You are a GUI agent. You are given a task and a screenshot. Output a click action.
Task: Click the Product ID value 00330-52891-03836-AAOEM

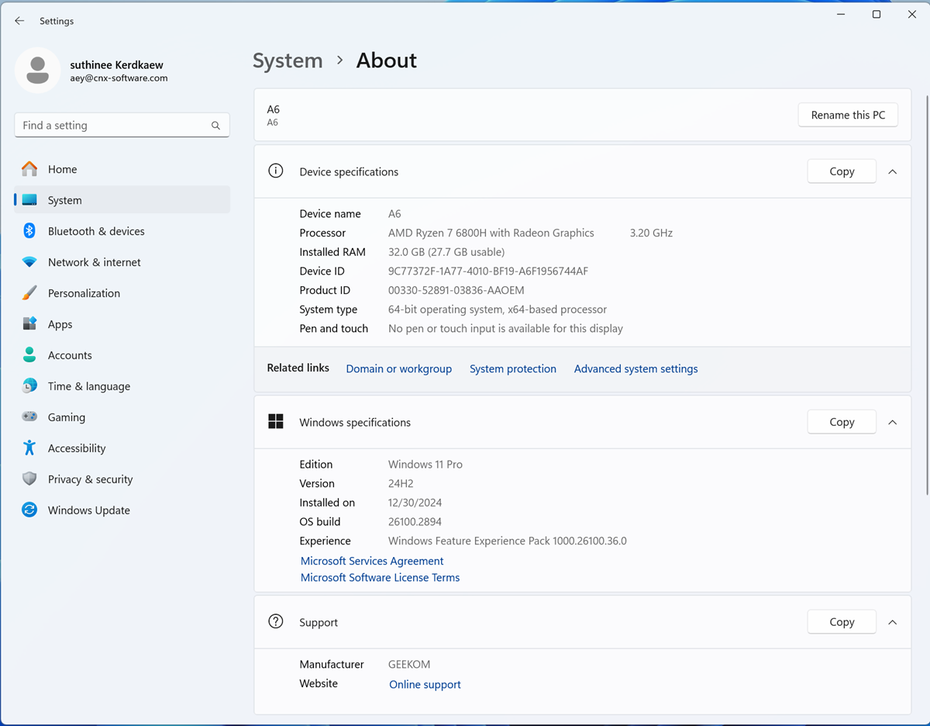[x=456, y=290]
